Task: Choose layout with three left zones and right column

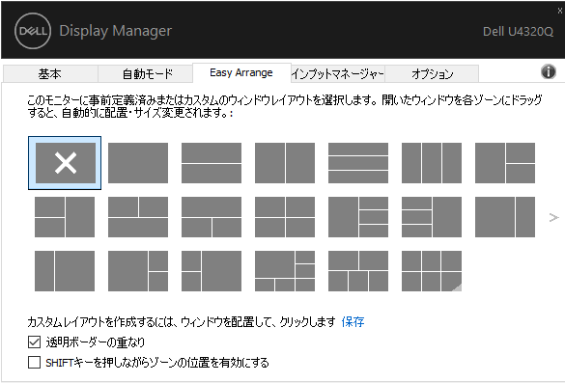Action: point(432,217)
